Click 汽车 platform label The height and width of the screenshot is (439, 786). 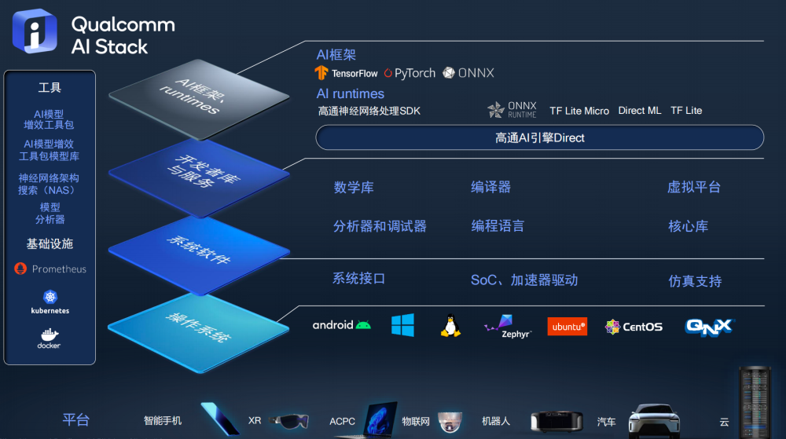[606, 422]
